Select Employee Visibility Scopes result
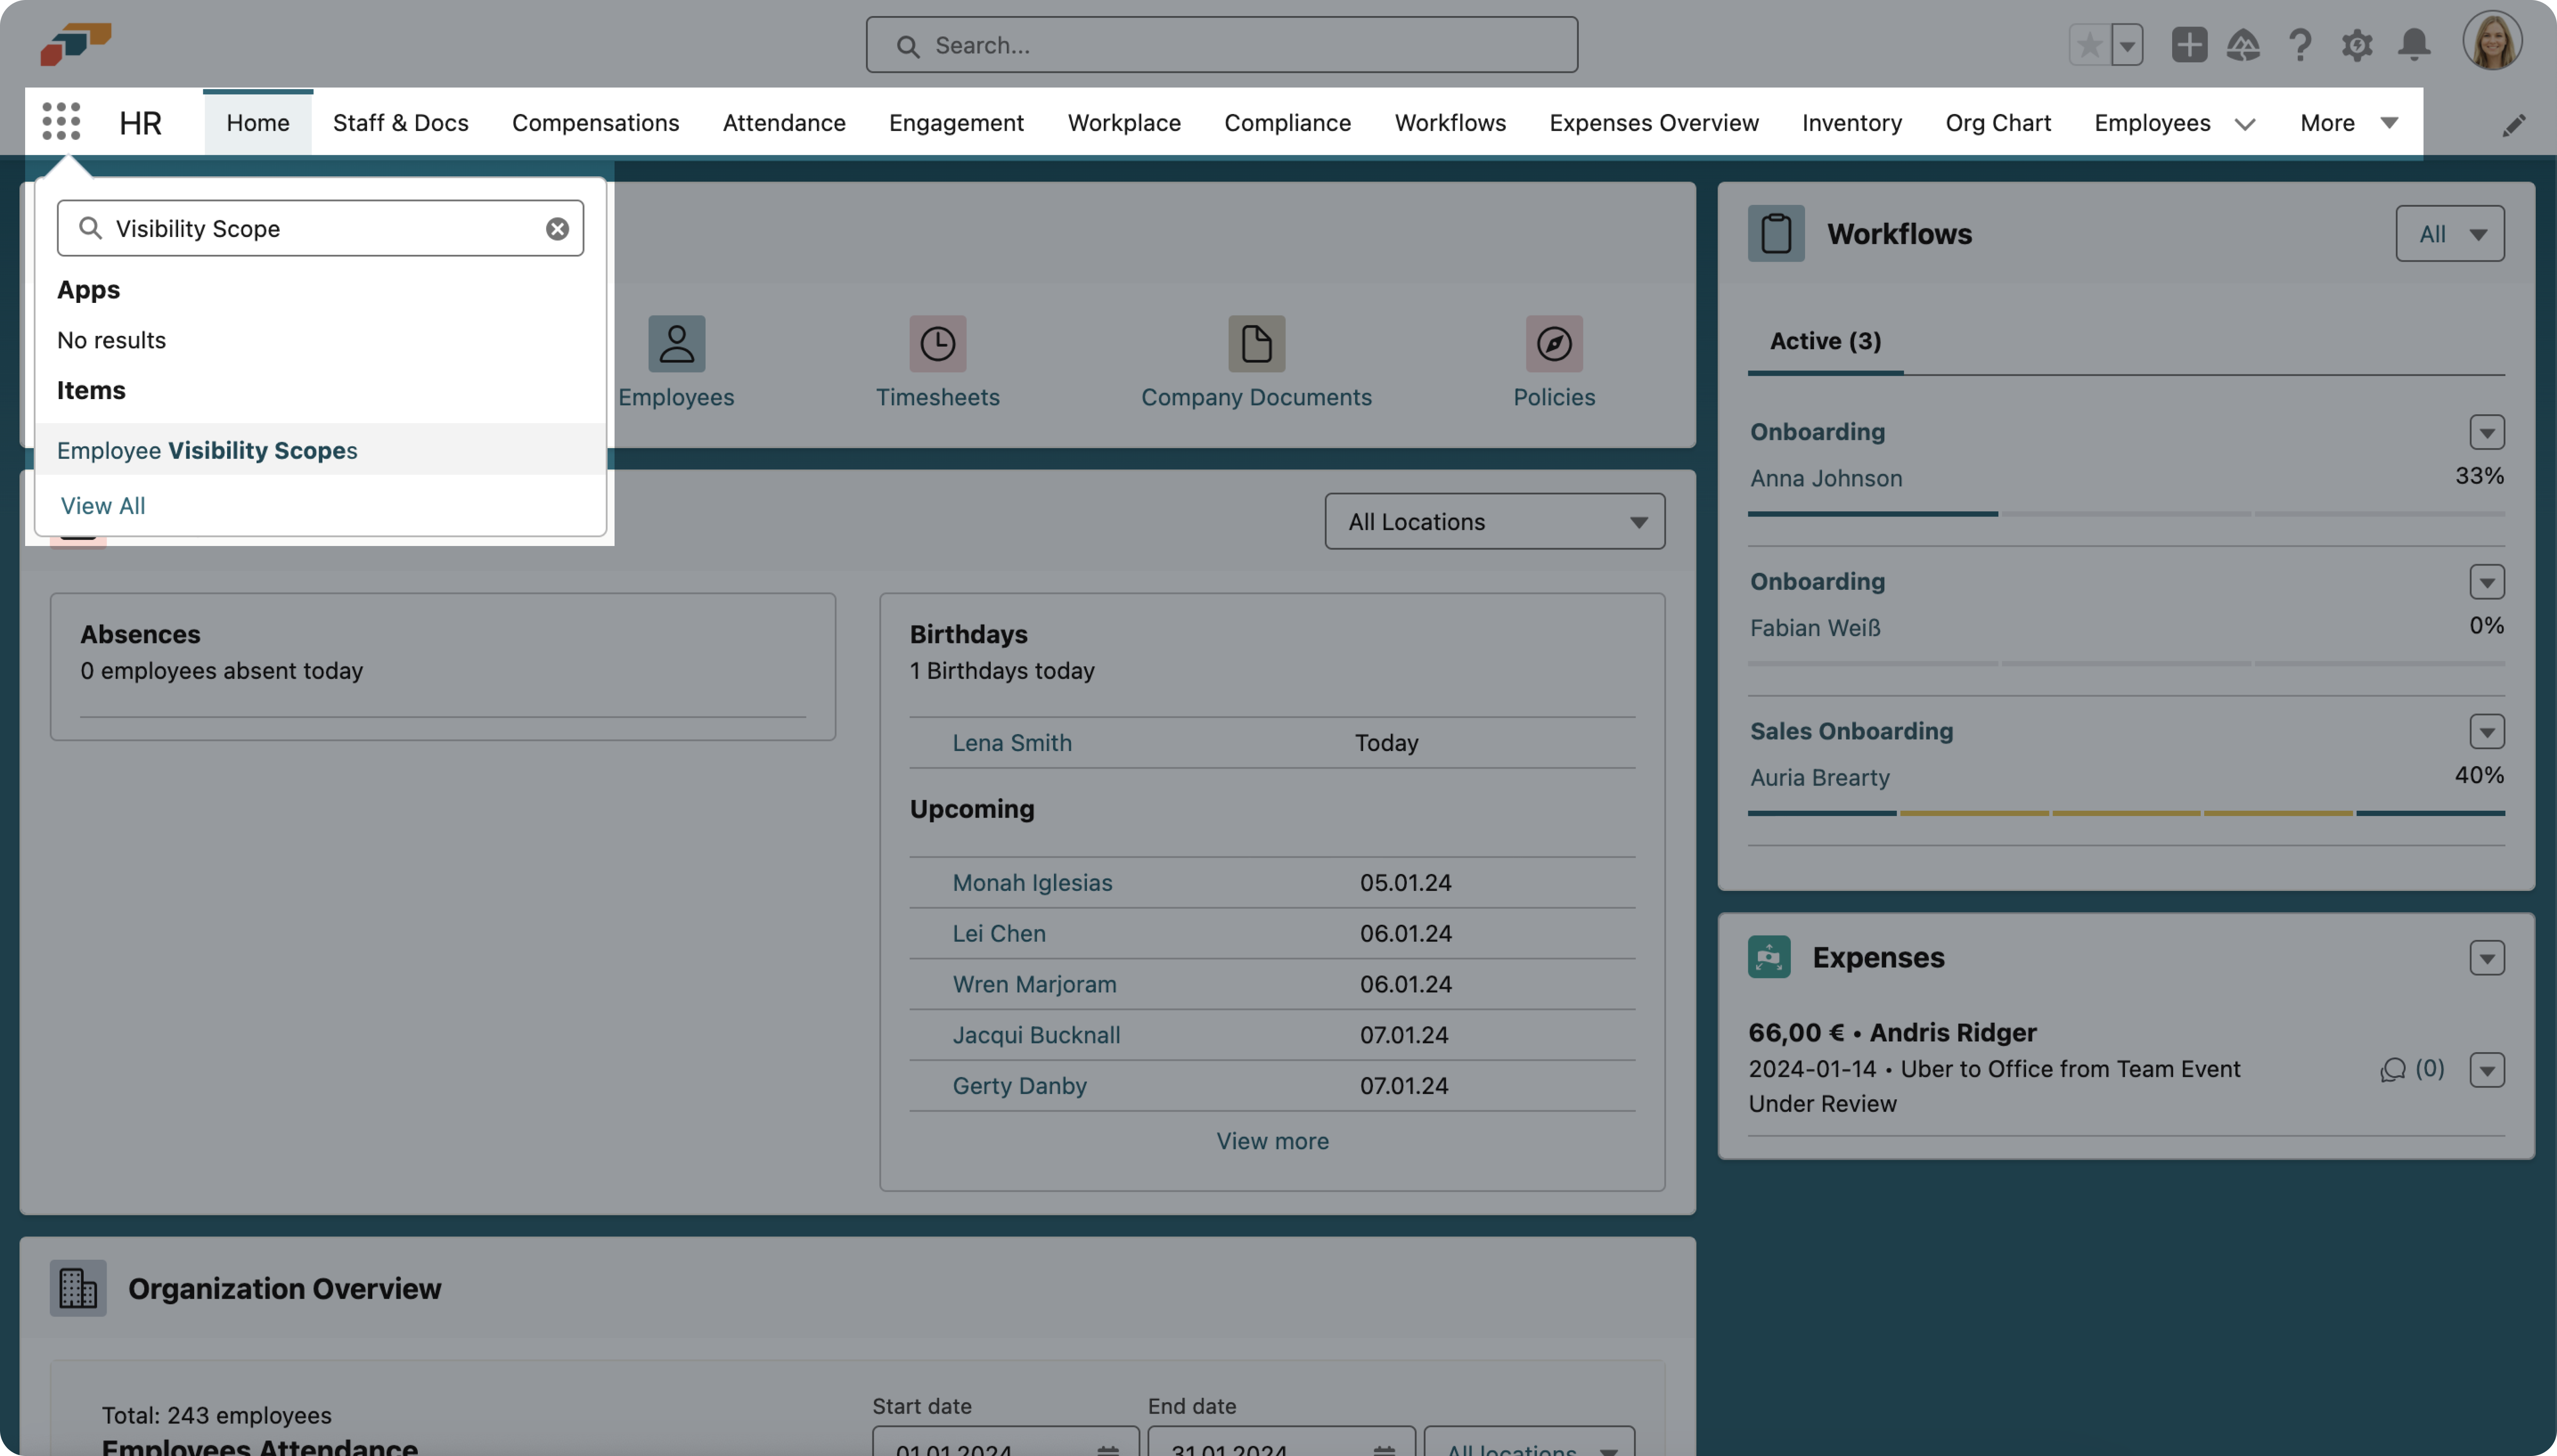Viewport: 2557px width, 1456px height. pyautogui.click(x=207, y=450)
